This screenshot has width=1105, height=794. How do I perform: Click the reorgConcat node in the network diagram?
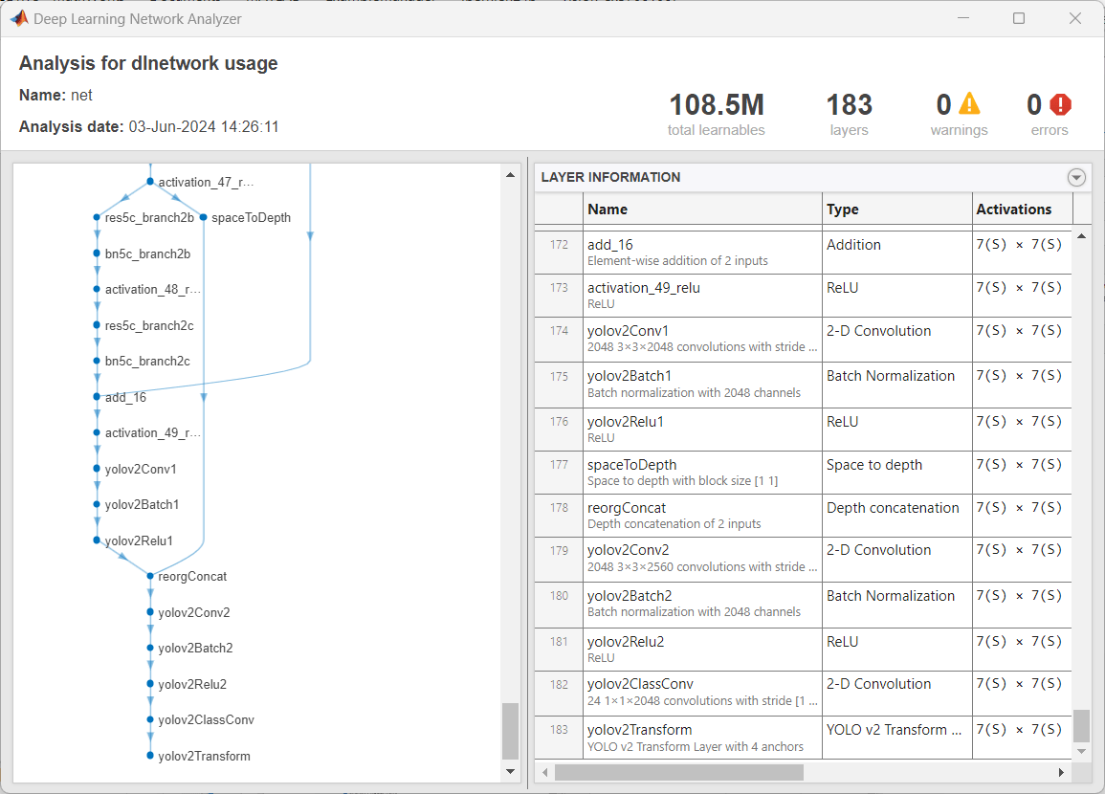[x=150, y=576]
